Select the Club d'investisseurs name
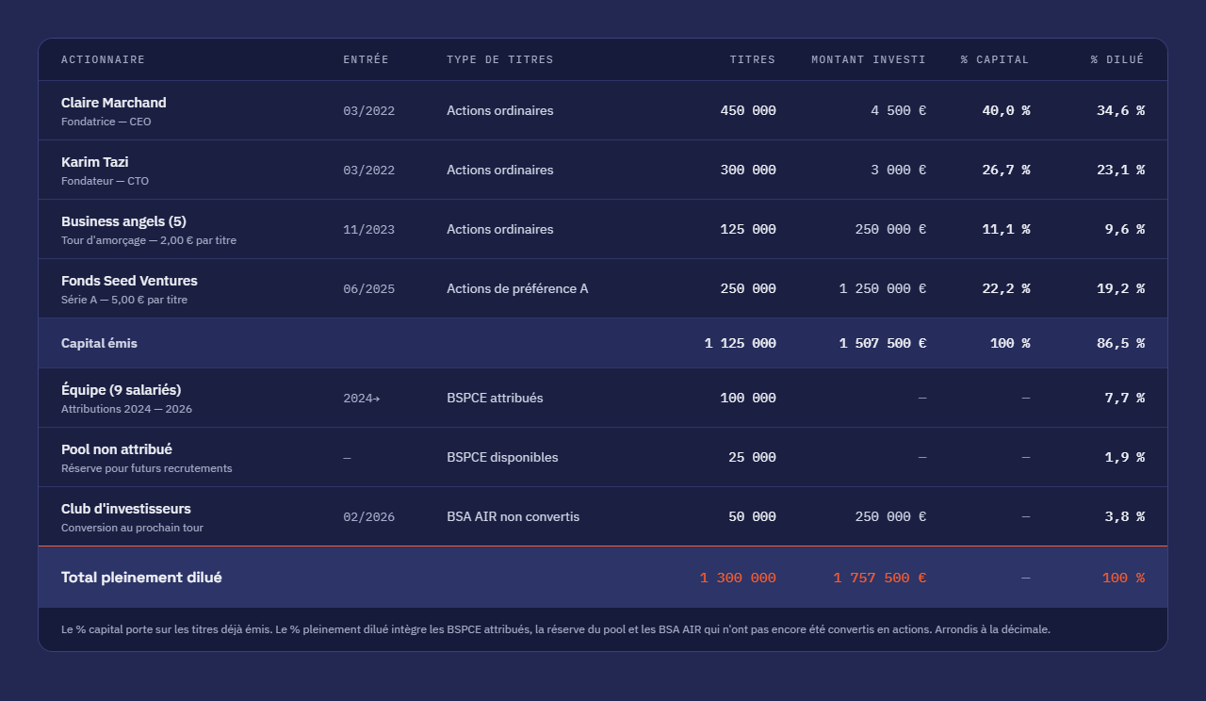Screen dimensions: 1206x701 click(126, 509)
